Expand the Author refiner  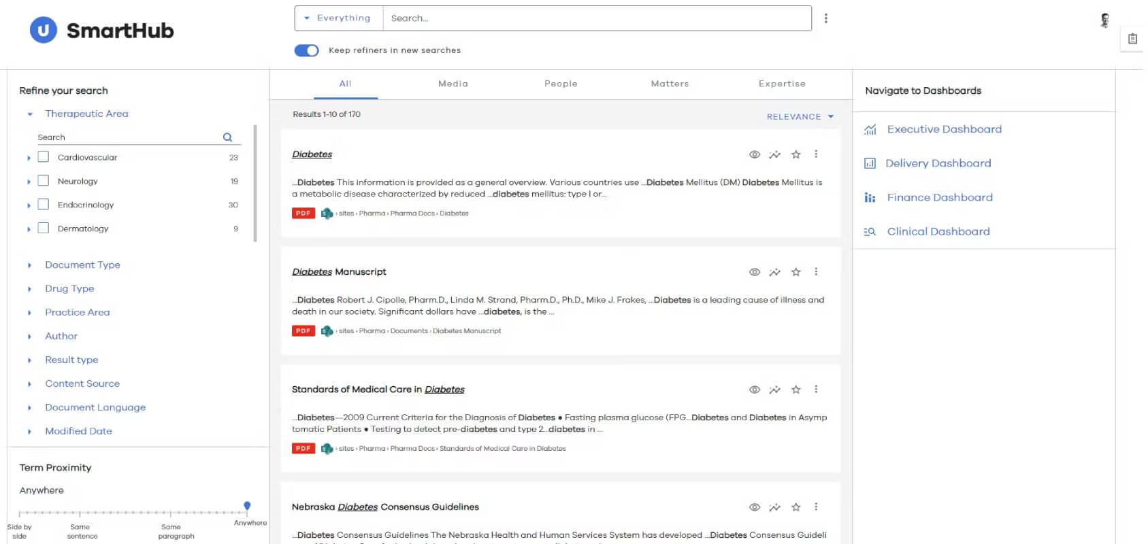point(29,337)
